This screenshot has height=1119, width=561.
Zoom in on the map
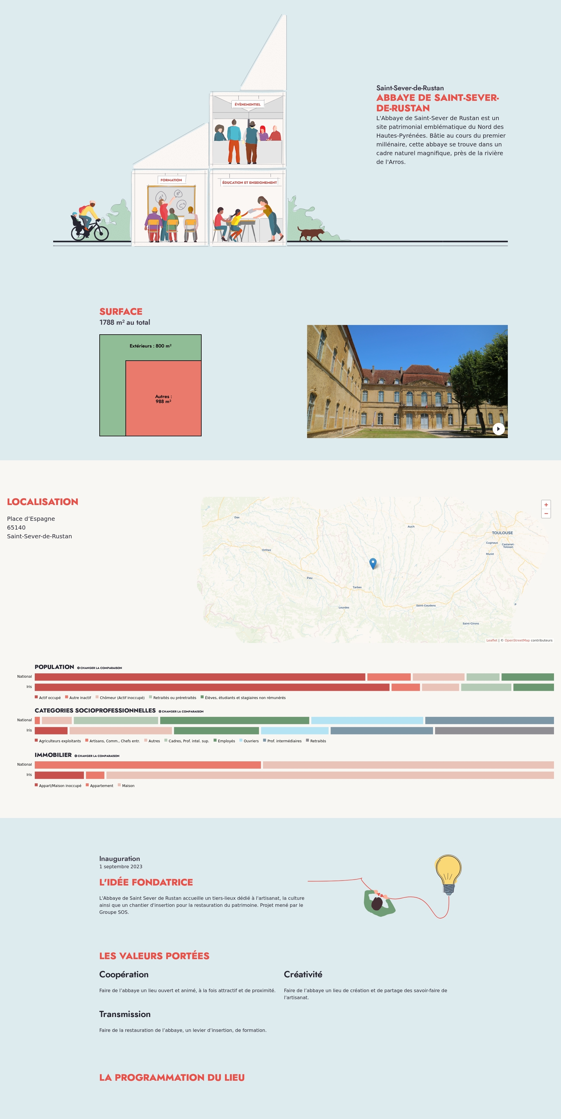[546, 505]
